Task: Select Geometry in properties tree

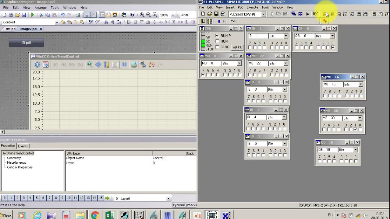Action: point(14,158)
